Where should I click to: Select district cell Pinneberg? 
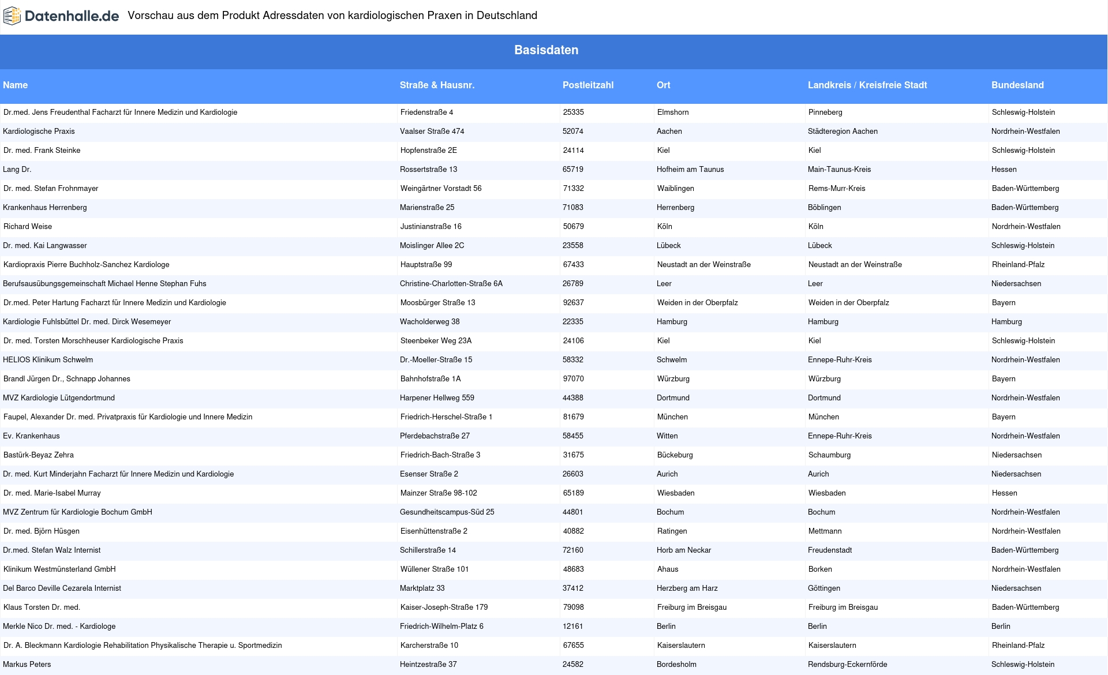click(825, 112)
